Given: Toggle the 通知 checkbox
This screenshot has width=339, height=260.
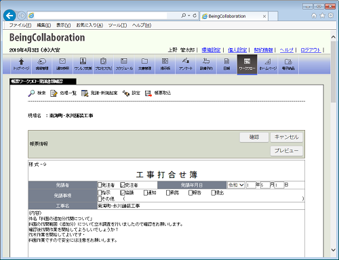Looking at the screenshot, I should pyautogui.click(x=146, y=193).
